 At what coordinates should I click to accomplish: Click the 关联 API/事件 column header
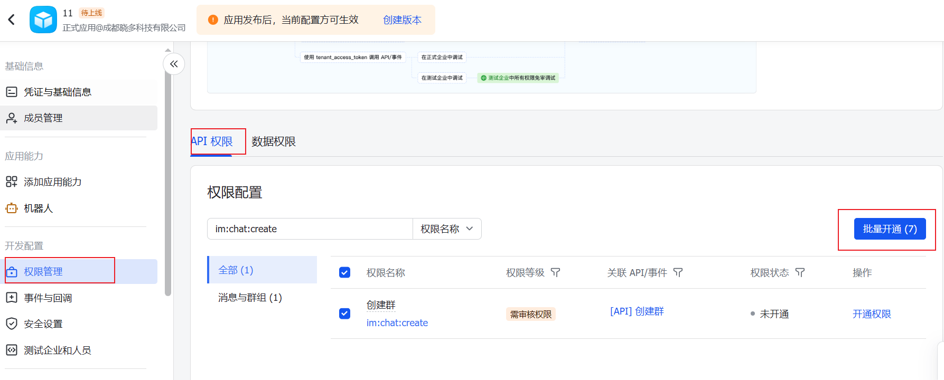coord(637,272)
